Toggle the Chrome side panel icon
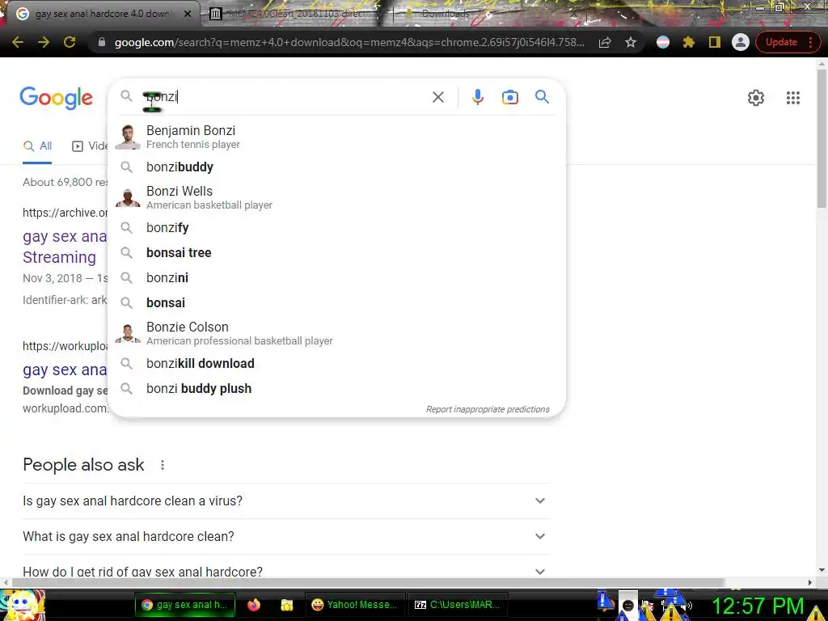Viewport: 828px width, 621px height. (x=715, y=42)
